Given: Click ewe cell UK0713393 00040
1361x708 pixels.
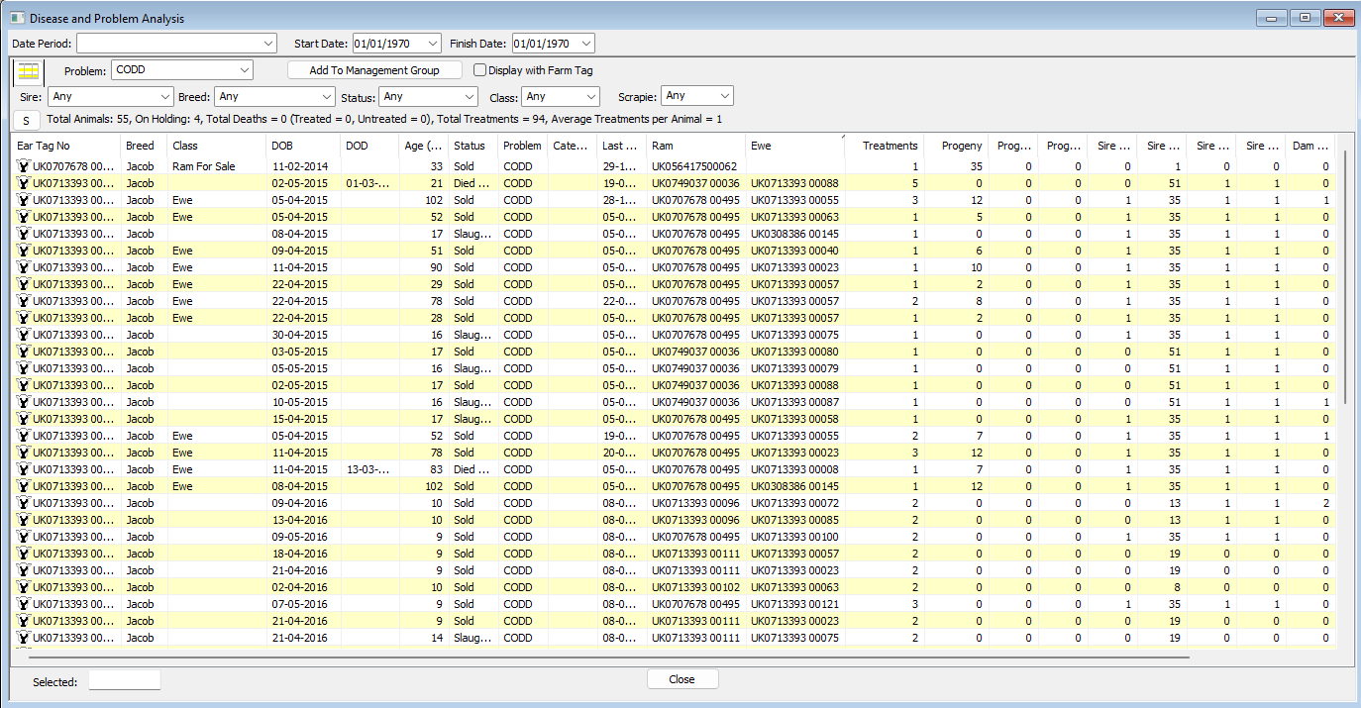Looking at the screenshot, I should point(794,251).
